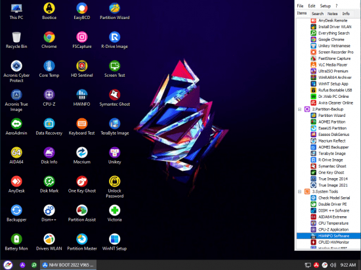Select the AIDA64 desktop icon
361x270 pixels.
[x=16, y=156]
